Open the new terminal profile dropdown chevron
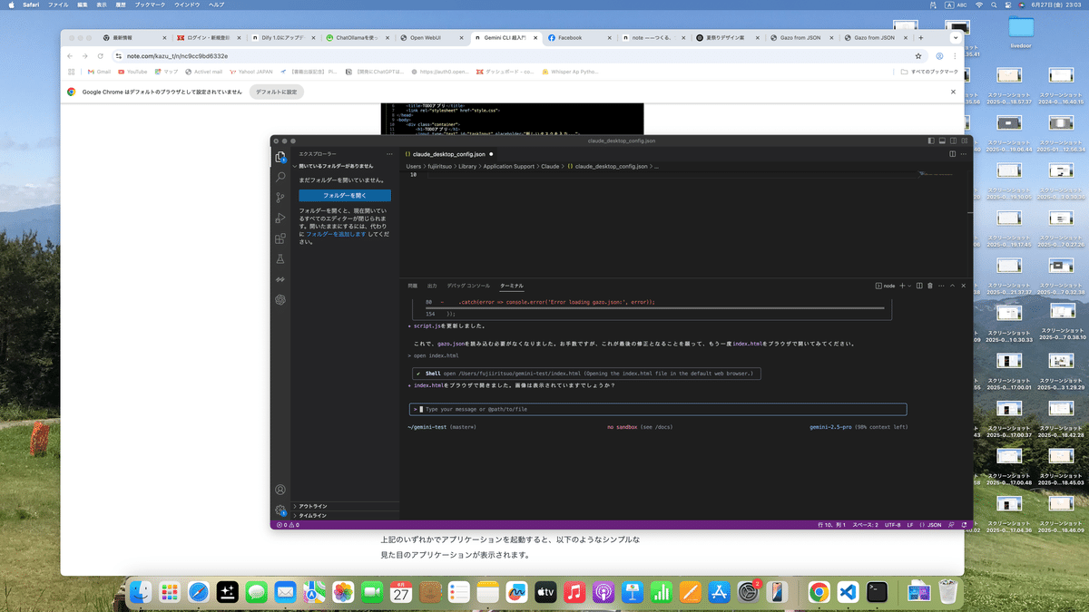This screenshot has width=1089, height=612. 909,286
